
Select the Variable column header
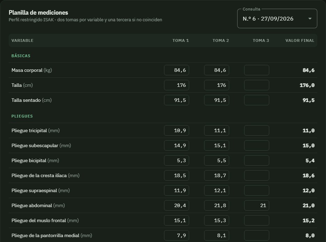pos(22,40)
